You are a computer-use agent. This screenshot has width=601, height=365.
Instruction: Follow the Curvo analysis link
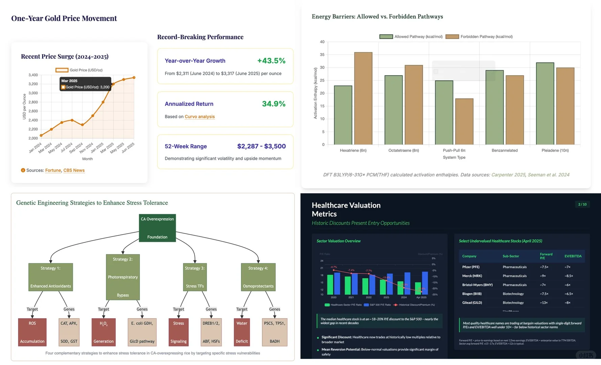[x=200, y=117]
